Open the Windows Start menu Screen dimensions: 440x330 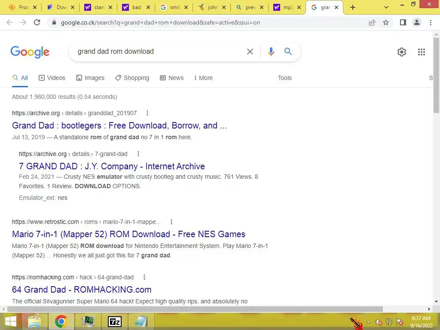click(10, 321)
